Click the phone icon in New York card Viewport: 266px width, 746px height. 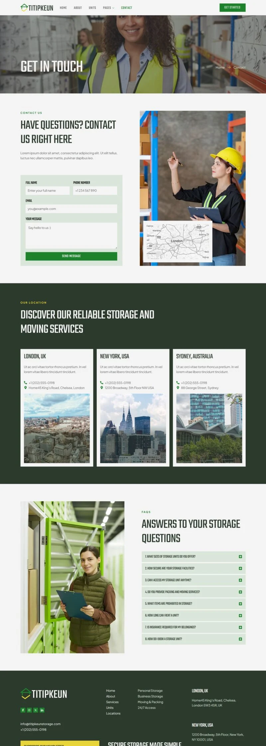coord(102,383)
